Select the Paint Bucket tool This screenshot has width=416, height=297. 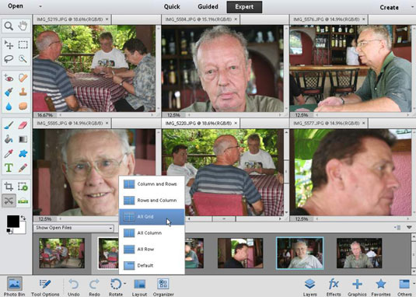(9, 139)
